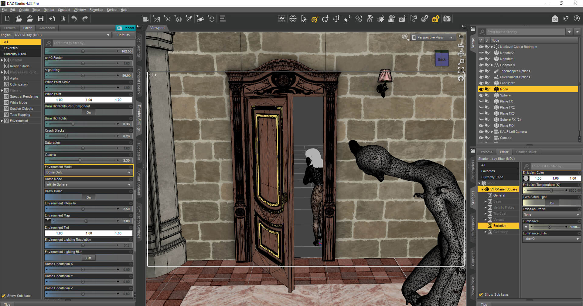Image resolution: width=583 pixels, height=306 pixels.
Task: Click the Undo arrow icon
Action: [74, 19]
